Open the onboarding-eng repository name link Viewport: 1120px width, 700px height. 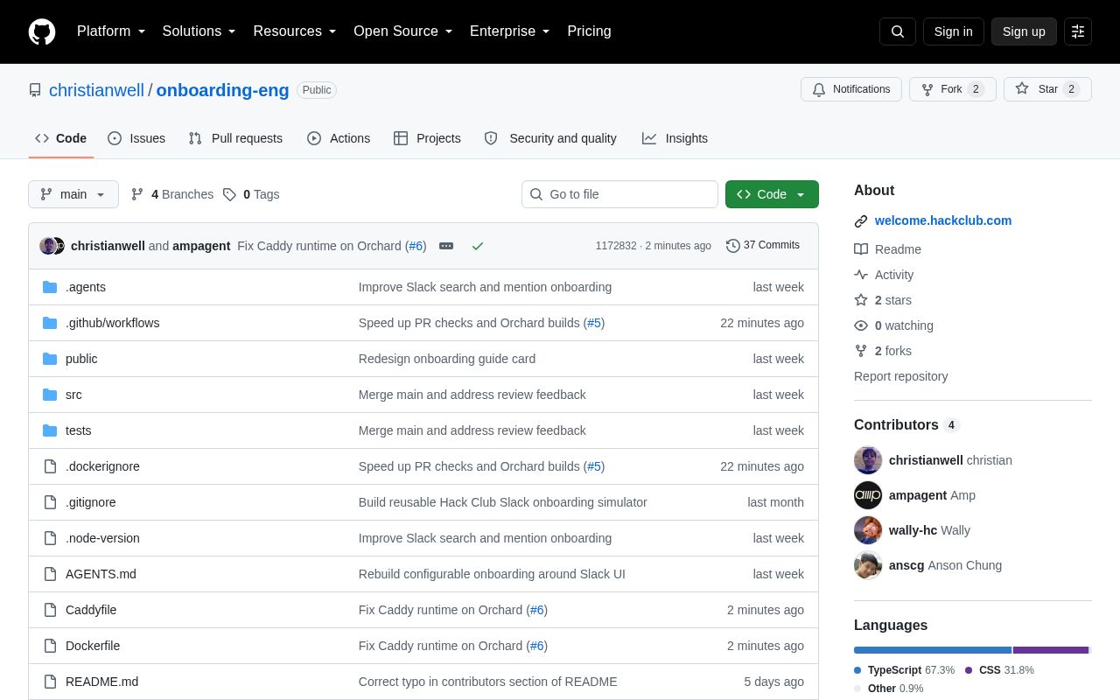click(x=222, y=90)
